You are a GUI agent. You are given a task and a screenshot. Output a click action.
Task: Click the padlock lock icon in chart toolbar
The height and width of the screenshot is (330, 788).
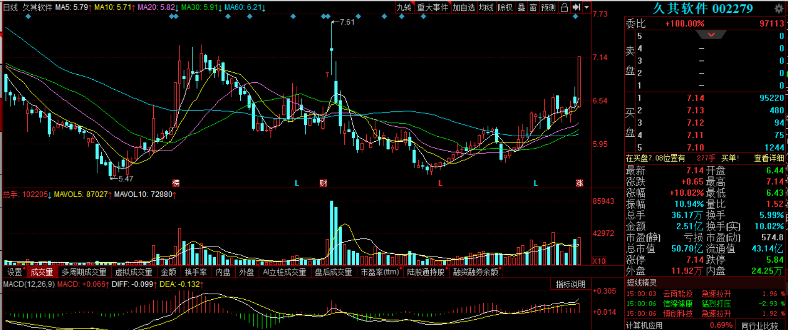564,7
